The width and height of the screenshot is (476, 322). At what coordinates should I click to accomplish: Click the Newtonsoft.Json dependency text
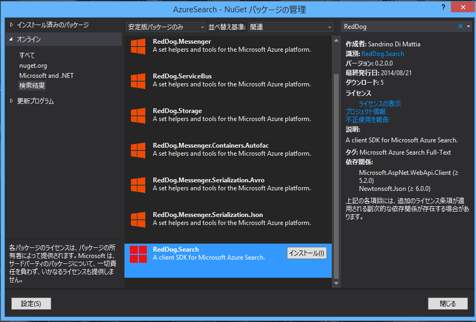[395, 188]
